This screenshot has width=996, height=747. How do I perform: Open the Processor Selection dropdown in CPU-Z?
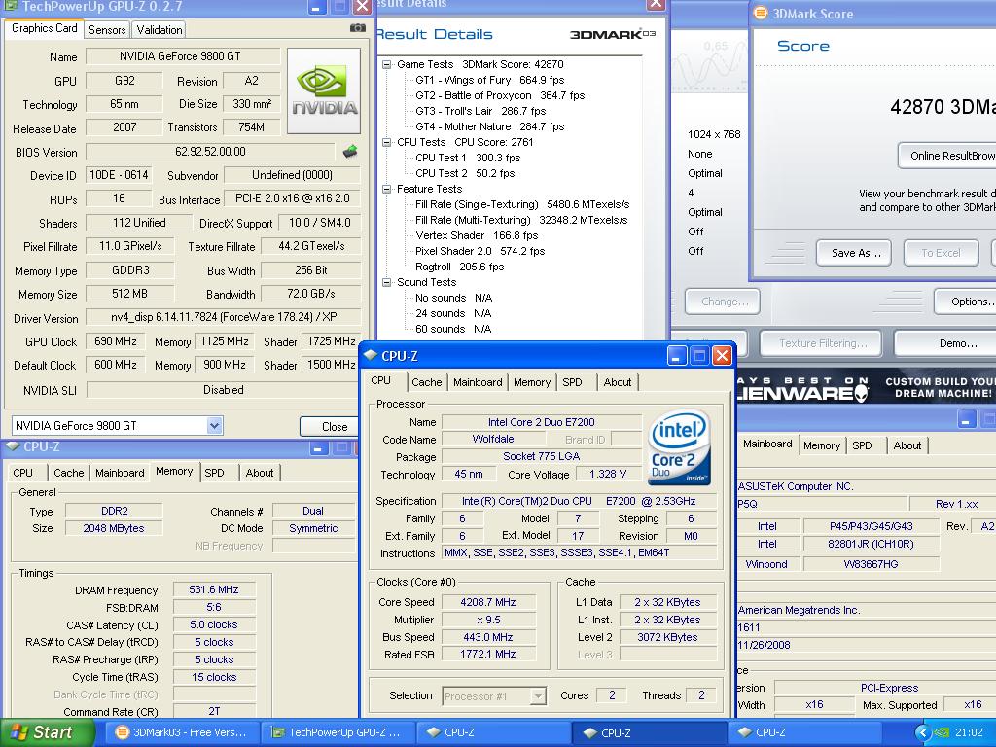pos(538,696)
